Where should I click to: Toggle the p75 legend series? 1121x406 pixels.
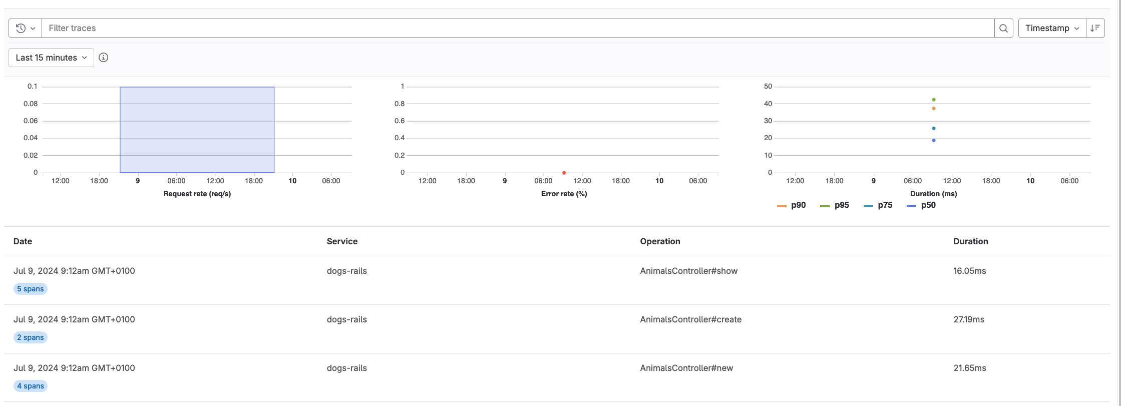coord(885,205)
